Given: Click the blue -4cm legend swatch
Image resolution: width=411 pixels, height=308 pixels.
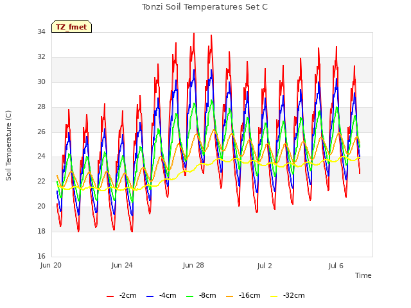Looking at the screenshot, I should click(x=150, y=296).
